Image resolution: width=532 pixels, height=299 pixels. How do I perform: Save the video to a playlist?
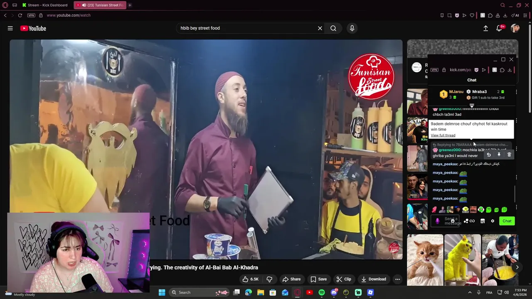tap(319, 279)
